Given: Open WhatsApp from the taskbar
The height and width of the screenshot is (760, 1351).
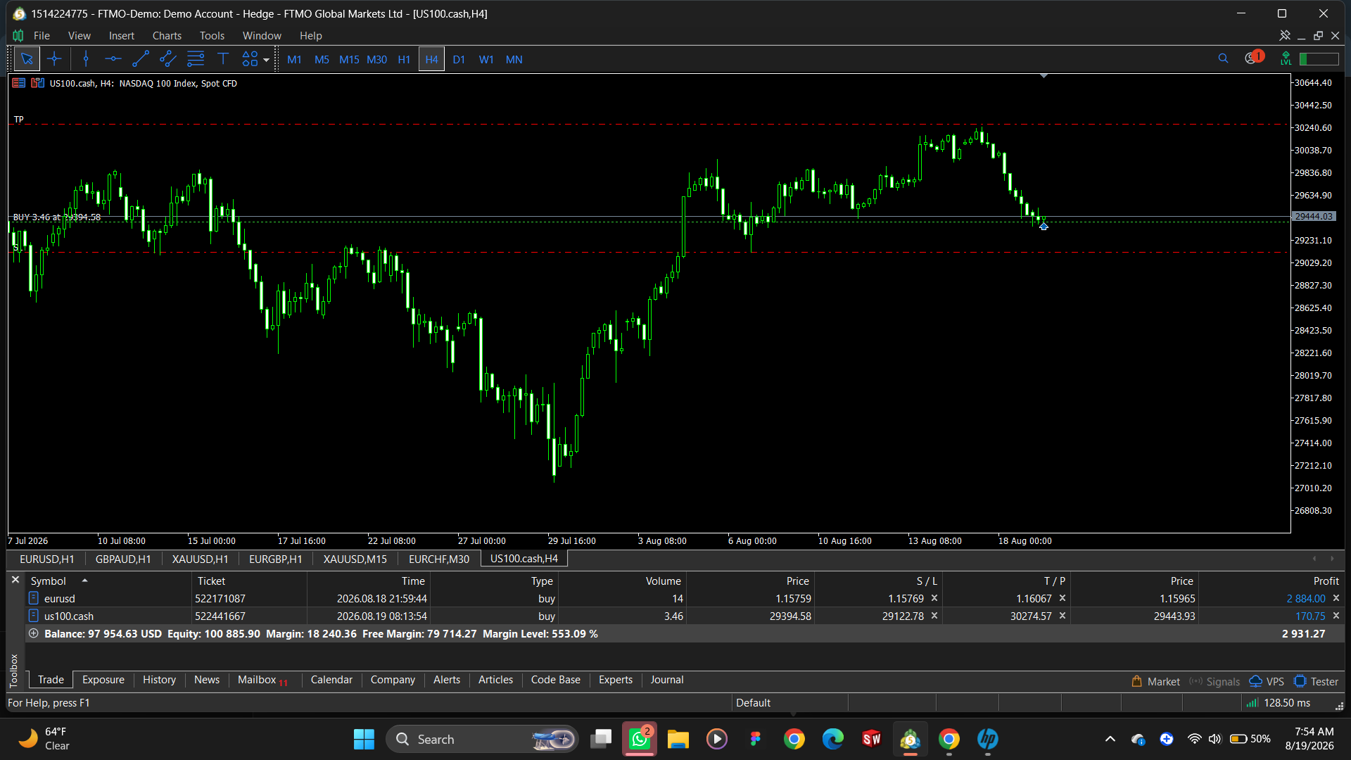Looking at the screenshot, I should [639, 739].
